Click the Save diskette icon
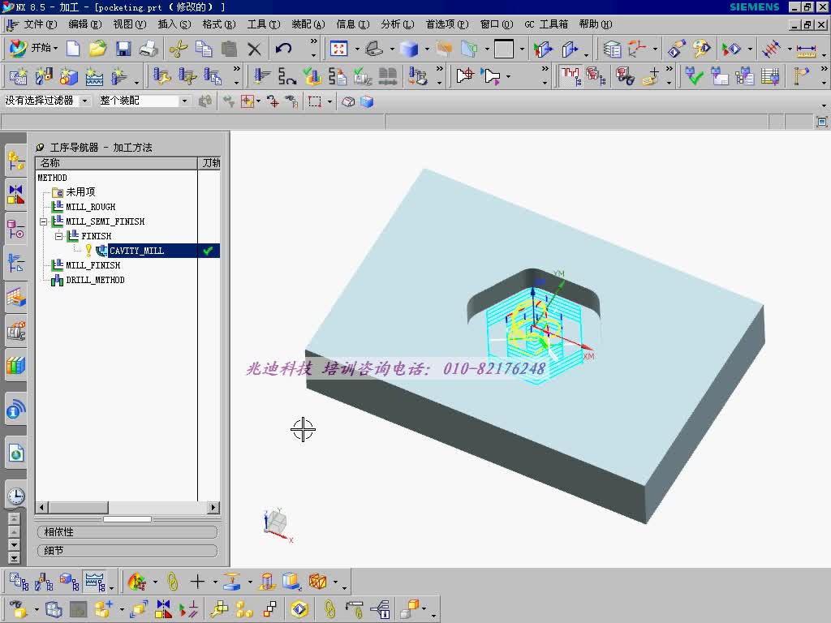 pyautogui.click(x=123, y=49)
